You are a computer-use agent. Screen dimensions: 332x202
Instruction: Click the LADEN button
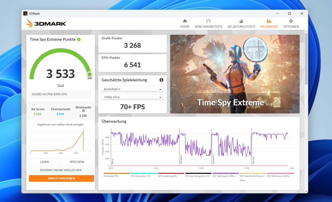click(x=44, y=162)
